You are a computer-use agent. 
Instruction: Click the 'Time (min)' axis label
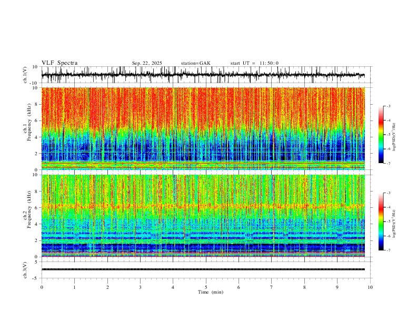[x=211, y=292]
